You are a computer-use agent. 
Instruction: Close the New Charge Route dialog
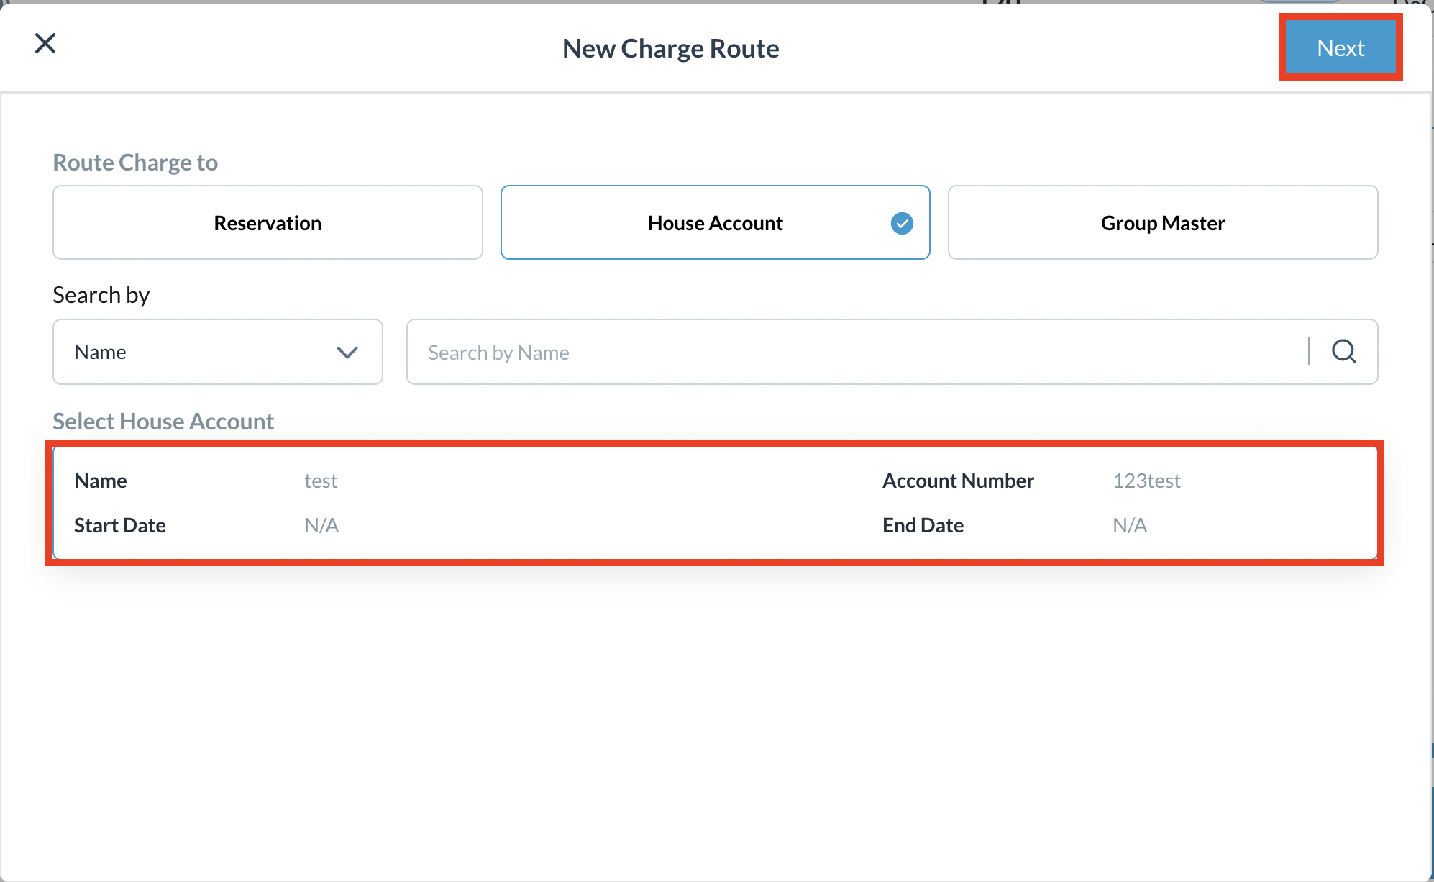point(45,44)
